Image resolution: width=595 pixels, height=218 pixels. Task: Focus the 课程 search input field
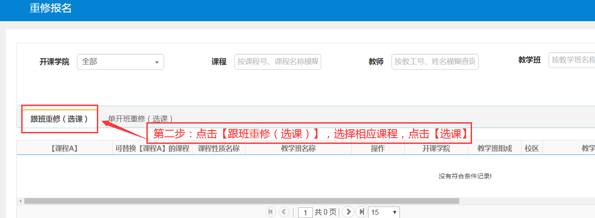coord(277,62)
